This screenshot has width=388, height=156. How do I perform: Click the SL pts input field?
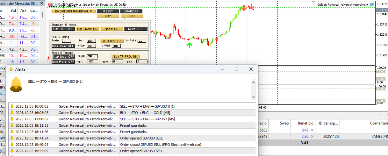[92, 56]
